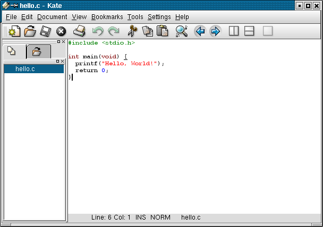Screen dimensions: 323x227
Task: Open the Tools menu
Action: point(135,17)
